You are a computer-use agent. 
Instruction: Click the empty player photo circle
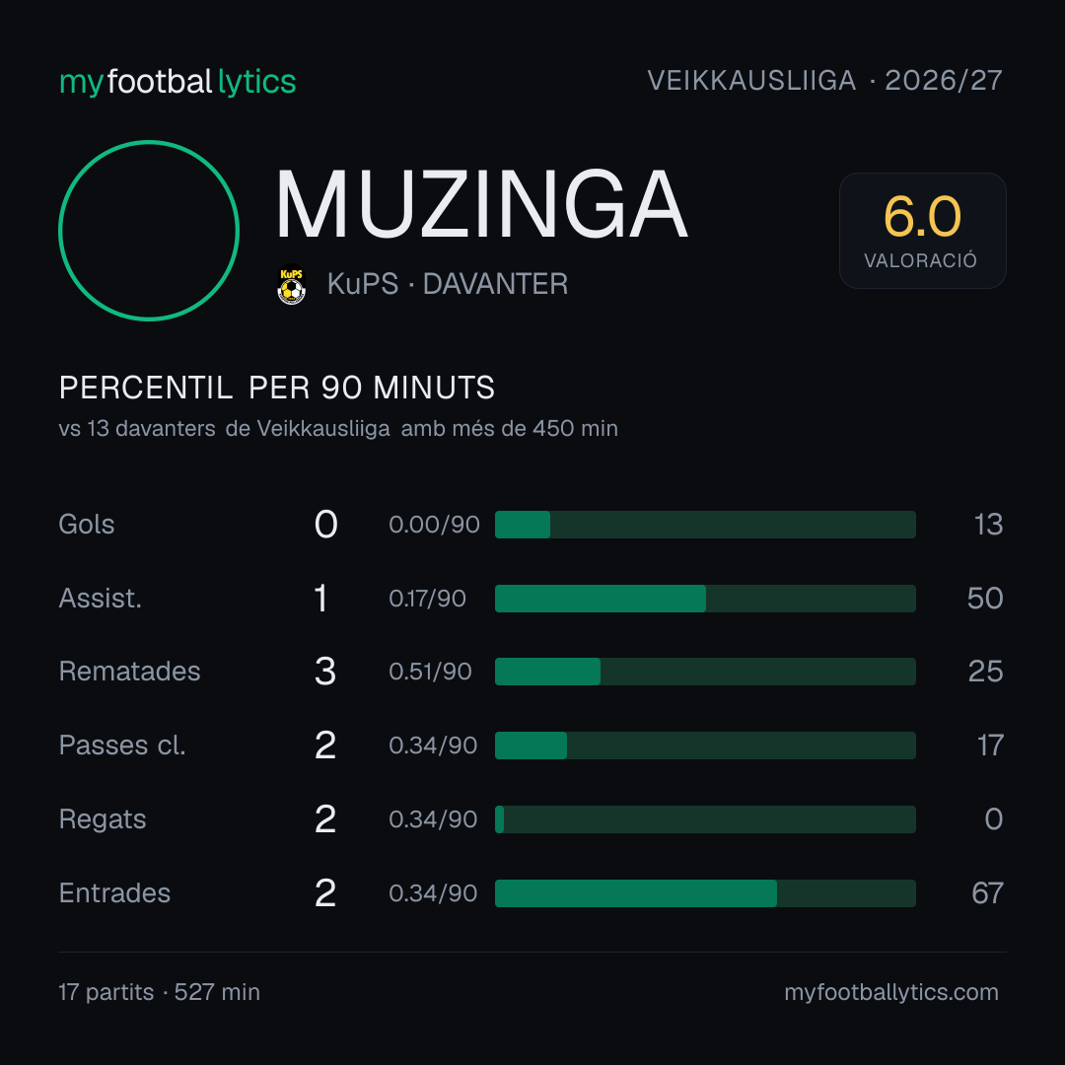pyautogui.click(x=149, y=231)
